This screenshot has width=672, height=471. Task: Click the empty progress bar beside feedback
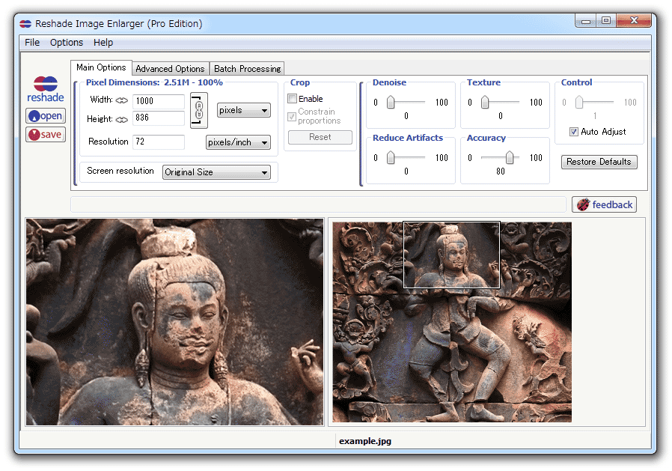319,204
